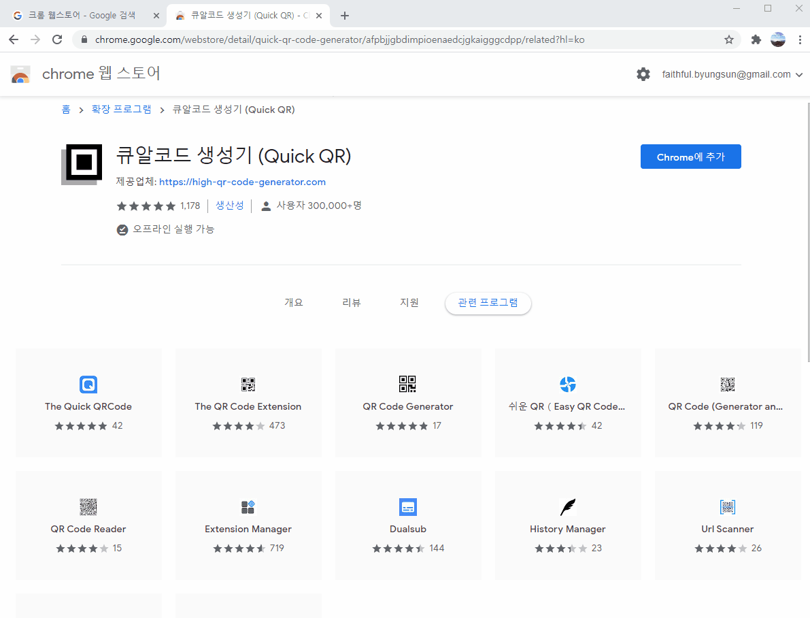Expand the account email dropdown
Viewport: 810px width, 618px height.
(x=799, y=74)
